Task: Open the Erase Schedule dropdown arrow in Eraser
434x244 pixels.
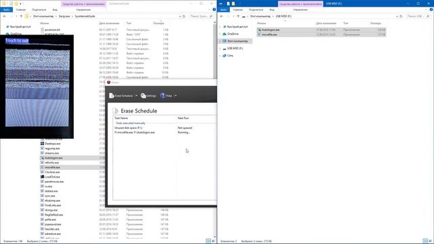Action: point(136,96)
